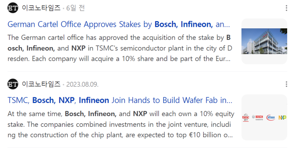Select the 이코노타임즈 source name dated 2023.08.09

41,84
